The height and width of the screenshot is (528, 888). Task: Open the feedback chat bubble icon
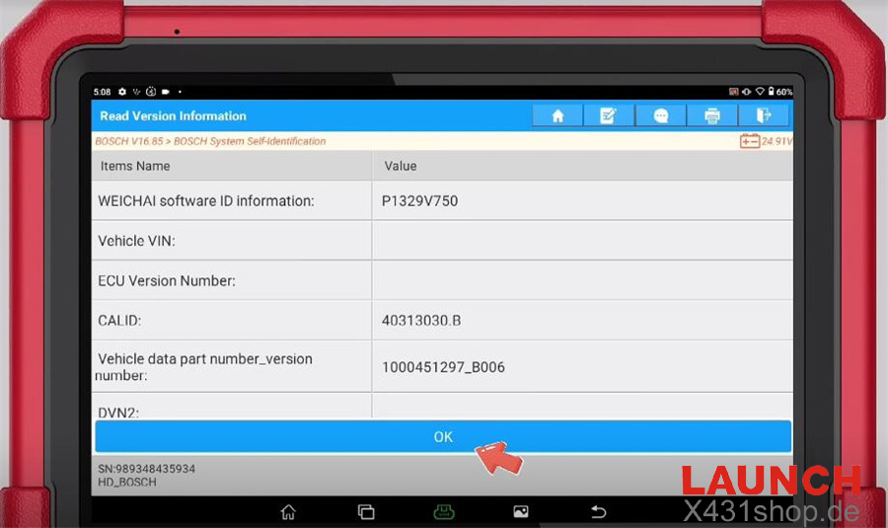pos(661,116)
